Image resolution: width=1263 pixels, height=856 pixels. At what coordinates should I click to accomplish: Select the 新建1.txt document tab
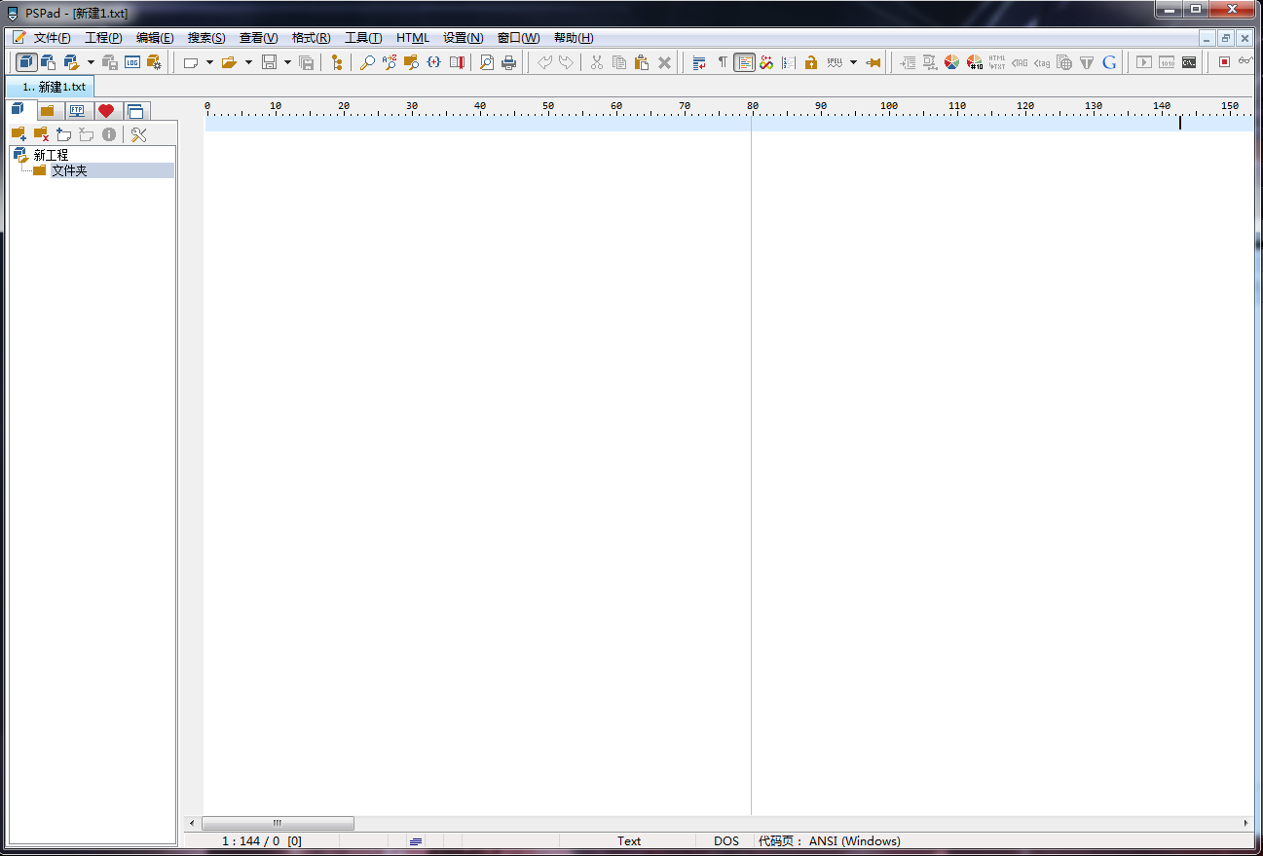pyautogui.click(x=52, y=87)
